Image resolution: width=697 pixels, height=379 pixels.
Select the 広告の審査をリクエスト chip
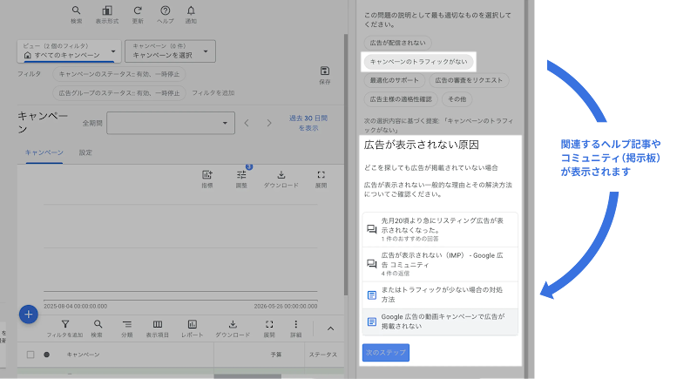pos(469,80)
